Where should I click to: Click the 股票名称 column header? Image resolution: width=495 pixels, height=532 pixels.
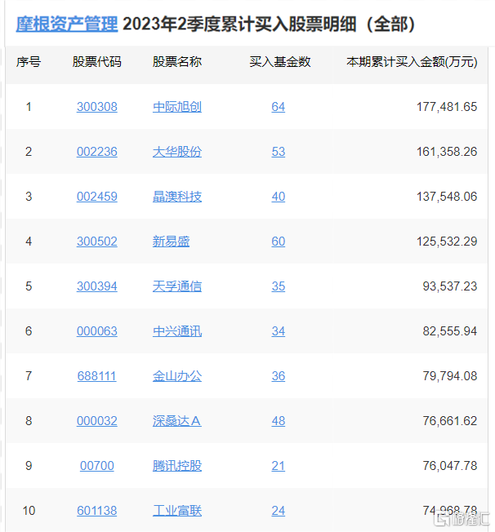coord(177,62)
